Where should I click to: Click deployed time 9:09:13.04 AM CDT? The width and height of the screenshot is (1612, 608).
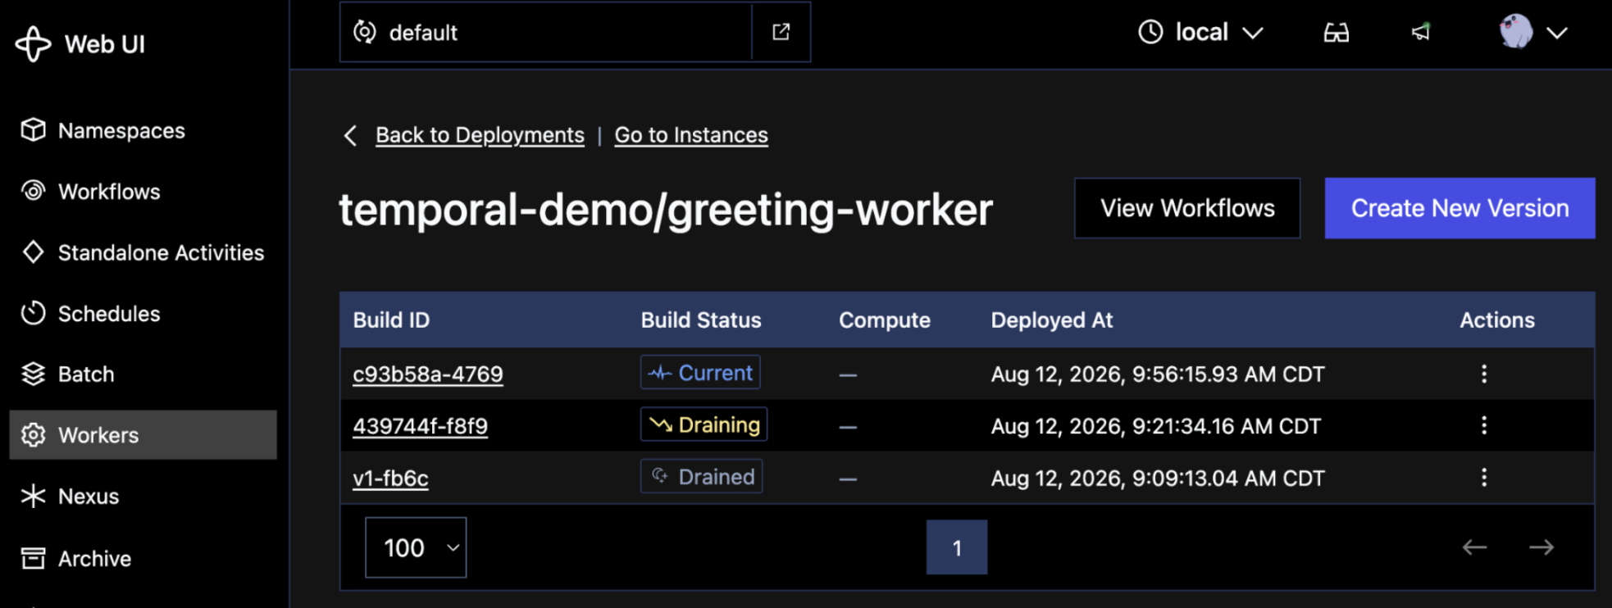pos(1158,479)
